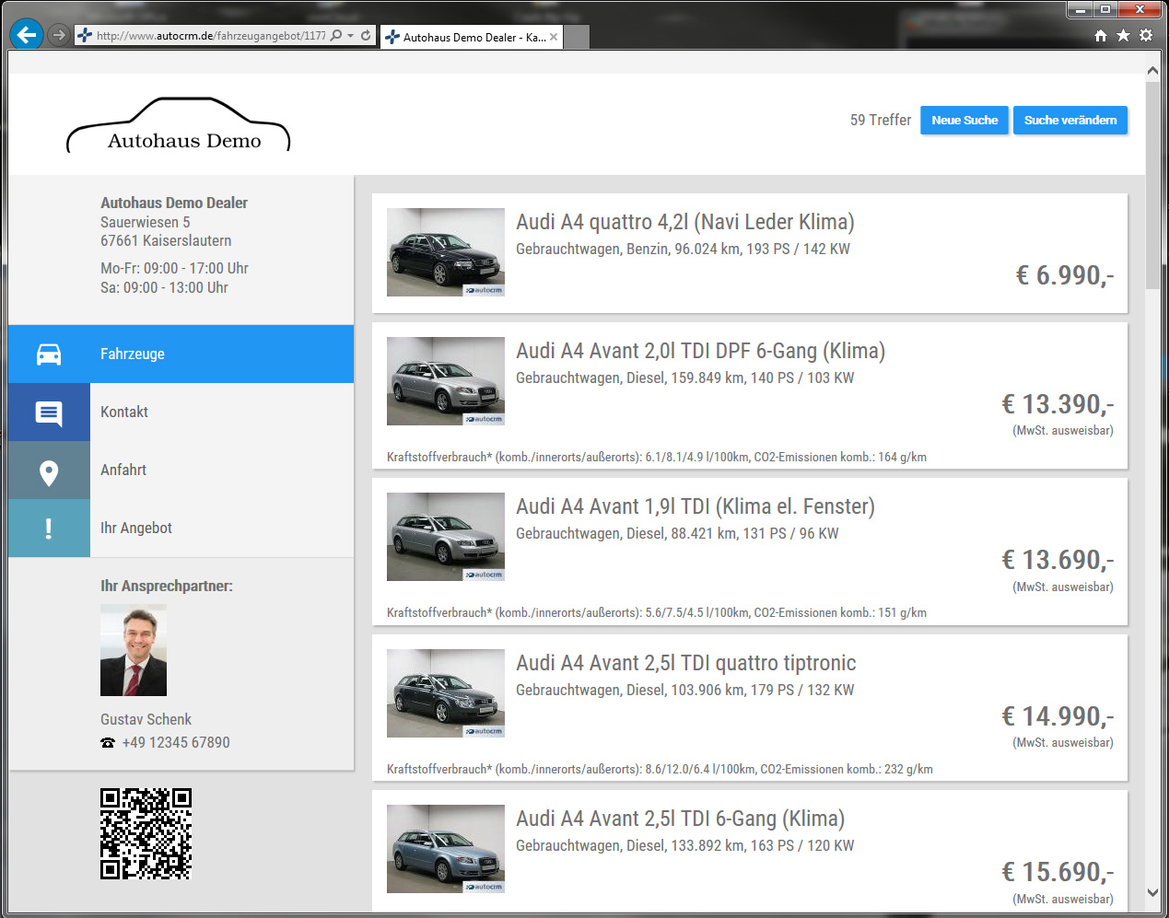Screen dimensions: 1169x918
Task: Go back with the browser back arrow
Action: [x=27, y=35]
